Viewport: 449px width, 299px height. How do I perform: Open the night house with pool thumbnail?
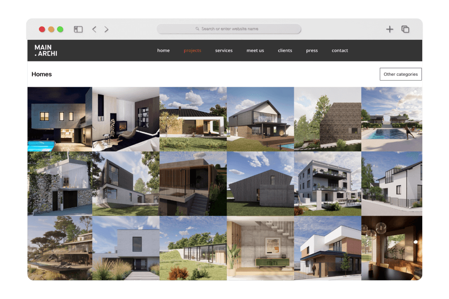coord(60,119)
